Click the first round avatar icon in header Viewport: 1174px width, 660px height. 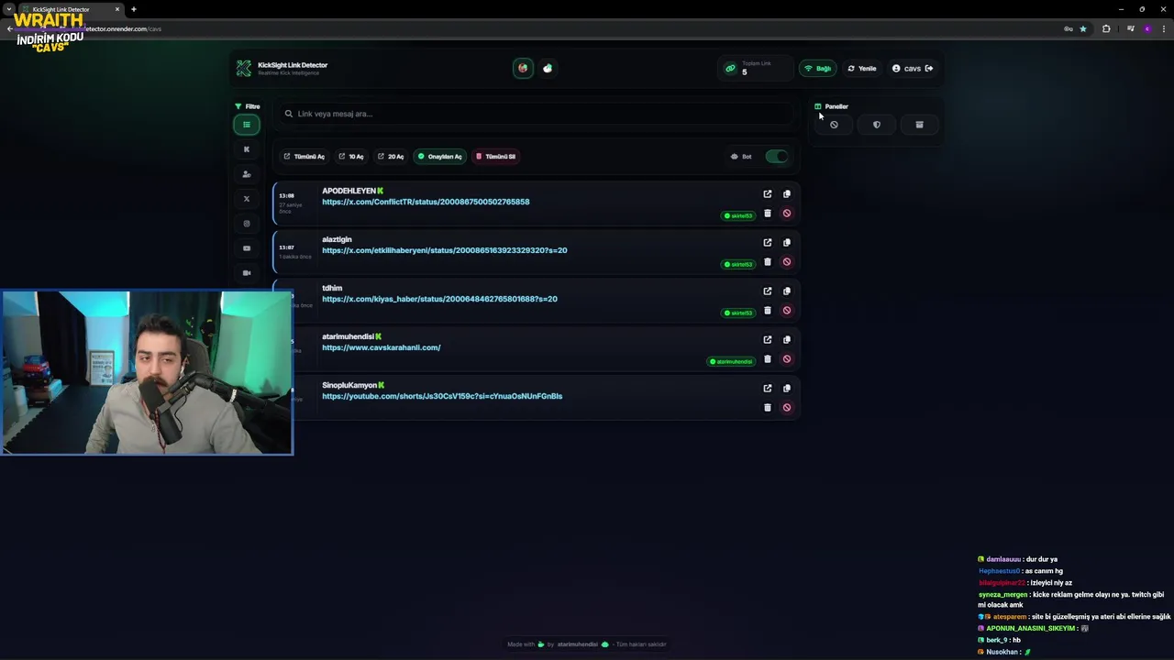pyautogui.click(x=523, y=68)
